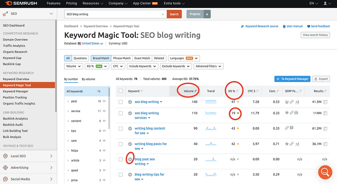
Task: Click the Export button
Action: [321, 79]
